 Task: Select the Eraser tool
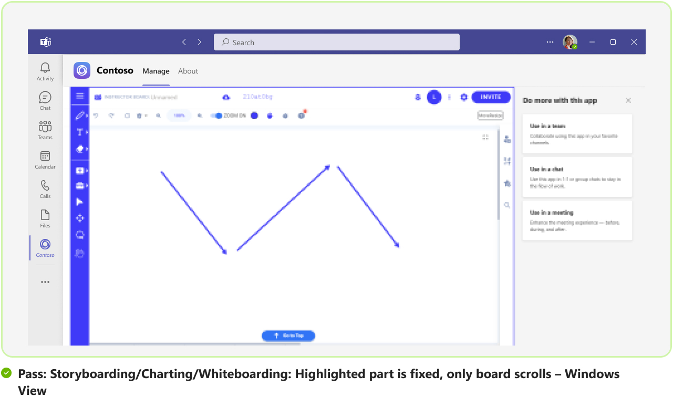[x=79, y=149]
